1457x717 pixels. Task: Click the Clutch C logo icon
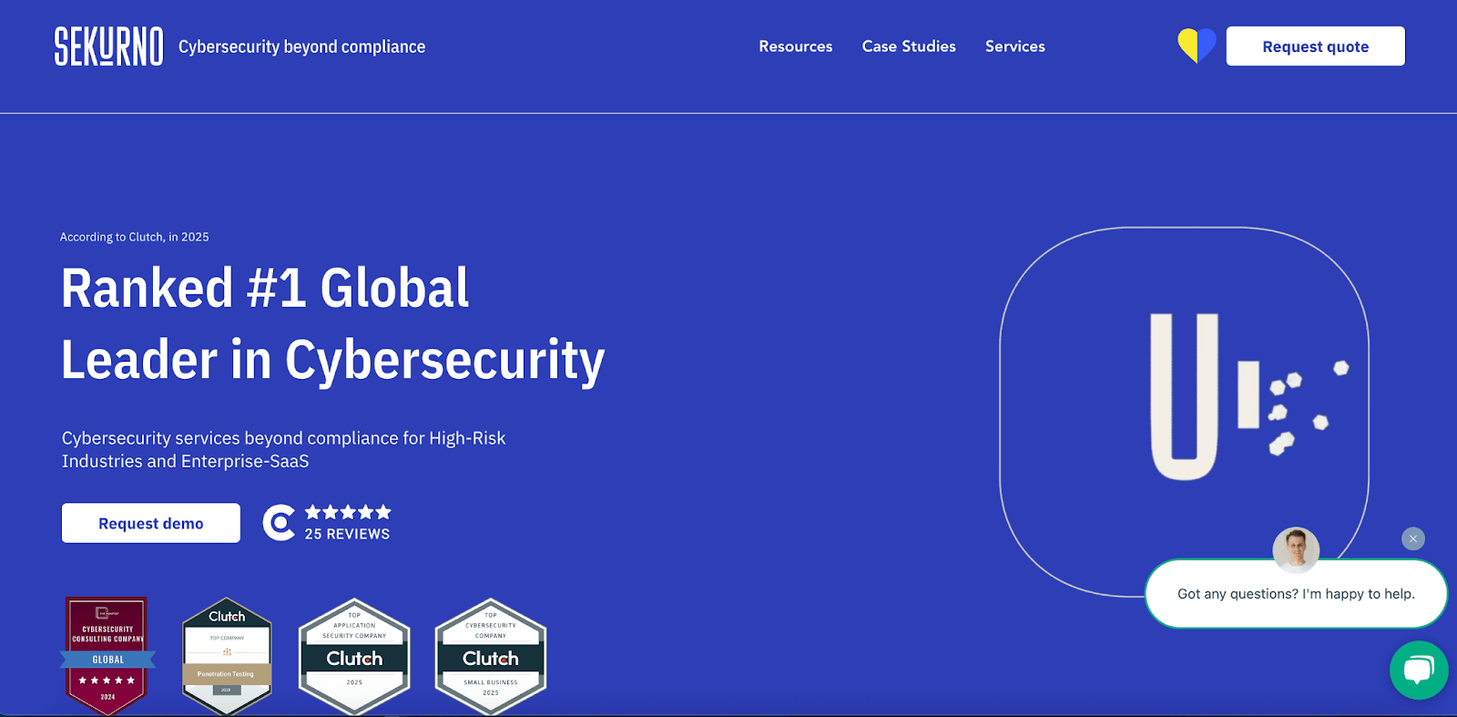click(x=279, y=523)
